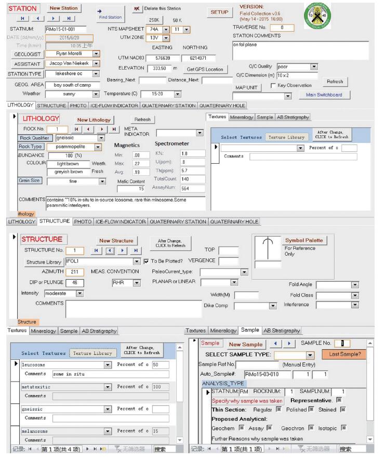Open the top AB Stratigraphy tab

293,117
